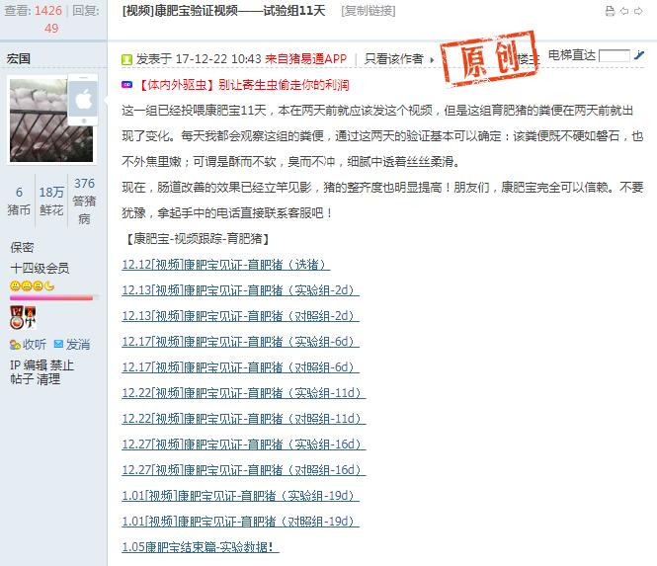Click the 电梯直达 floor number input field
The image size is (657, 566).
[x=615, y=55]
